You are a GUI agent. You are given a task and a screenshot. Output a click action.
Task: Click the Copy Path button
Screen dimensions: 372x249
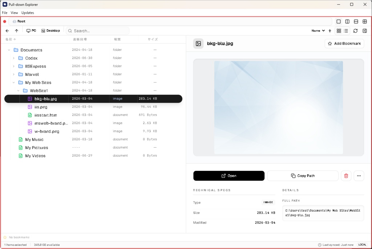[x=303, y=176]
